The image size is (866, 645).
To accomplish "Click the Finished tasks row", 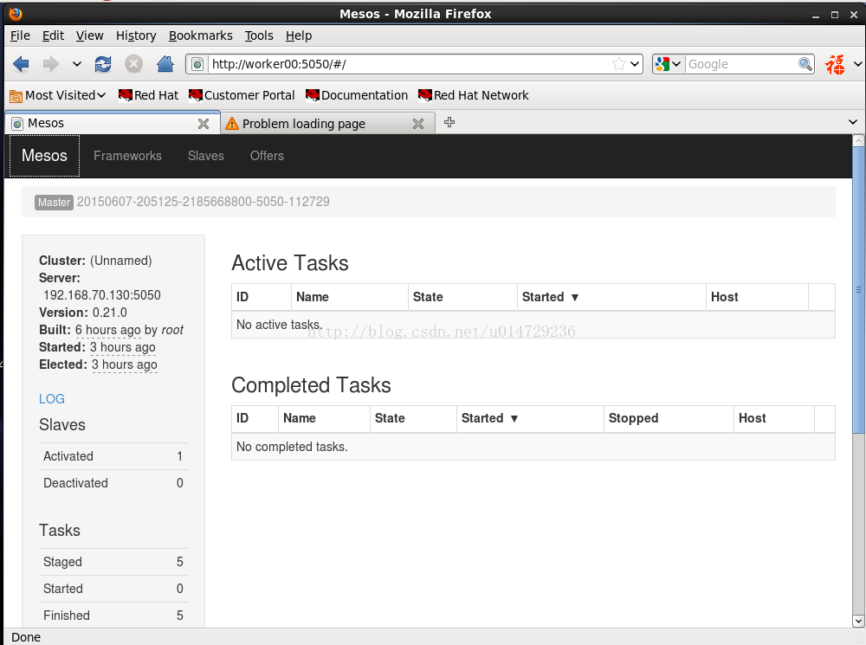I will point(113,616).
